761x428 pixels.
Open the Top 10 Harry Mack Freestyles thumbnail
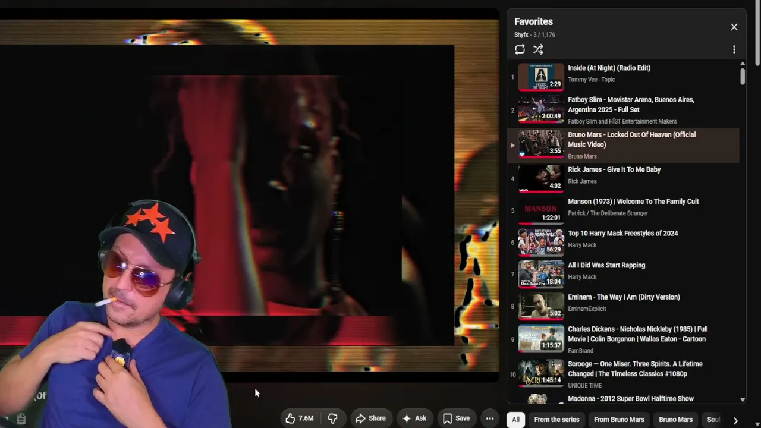541,242
